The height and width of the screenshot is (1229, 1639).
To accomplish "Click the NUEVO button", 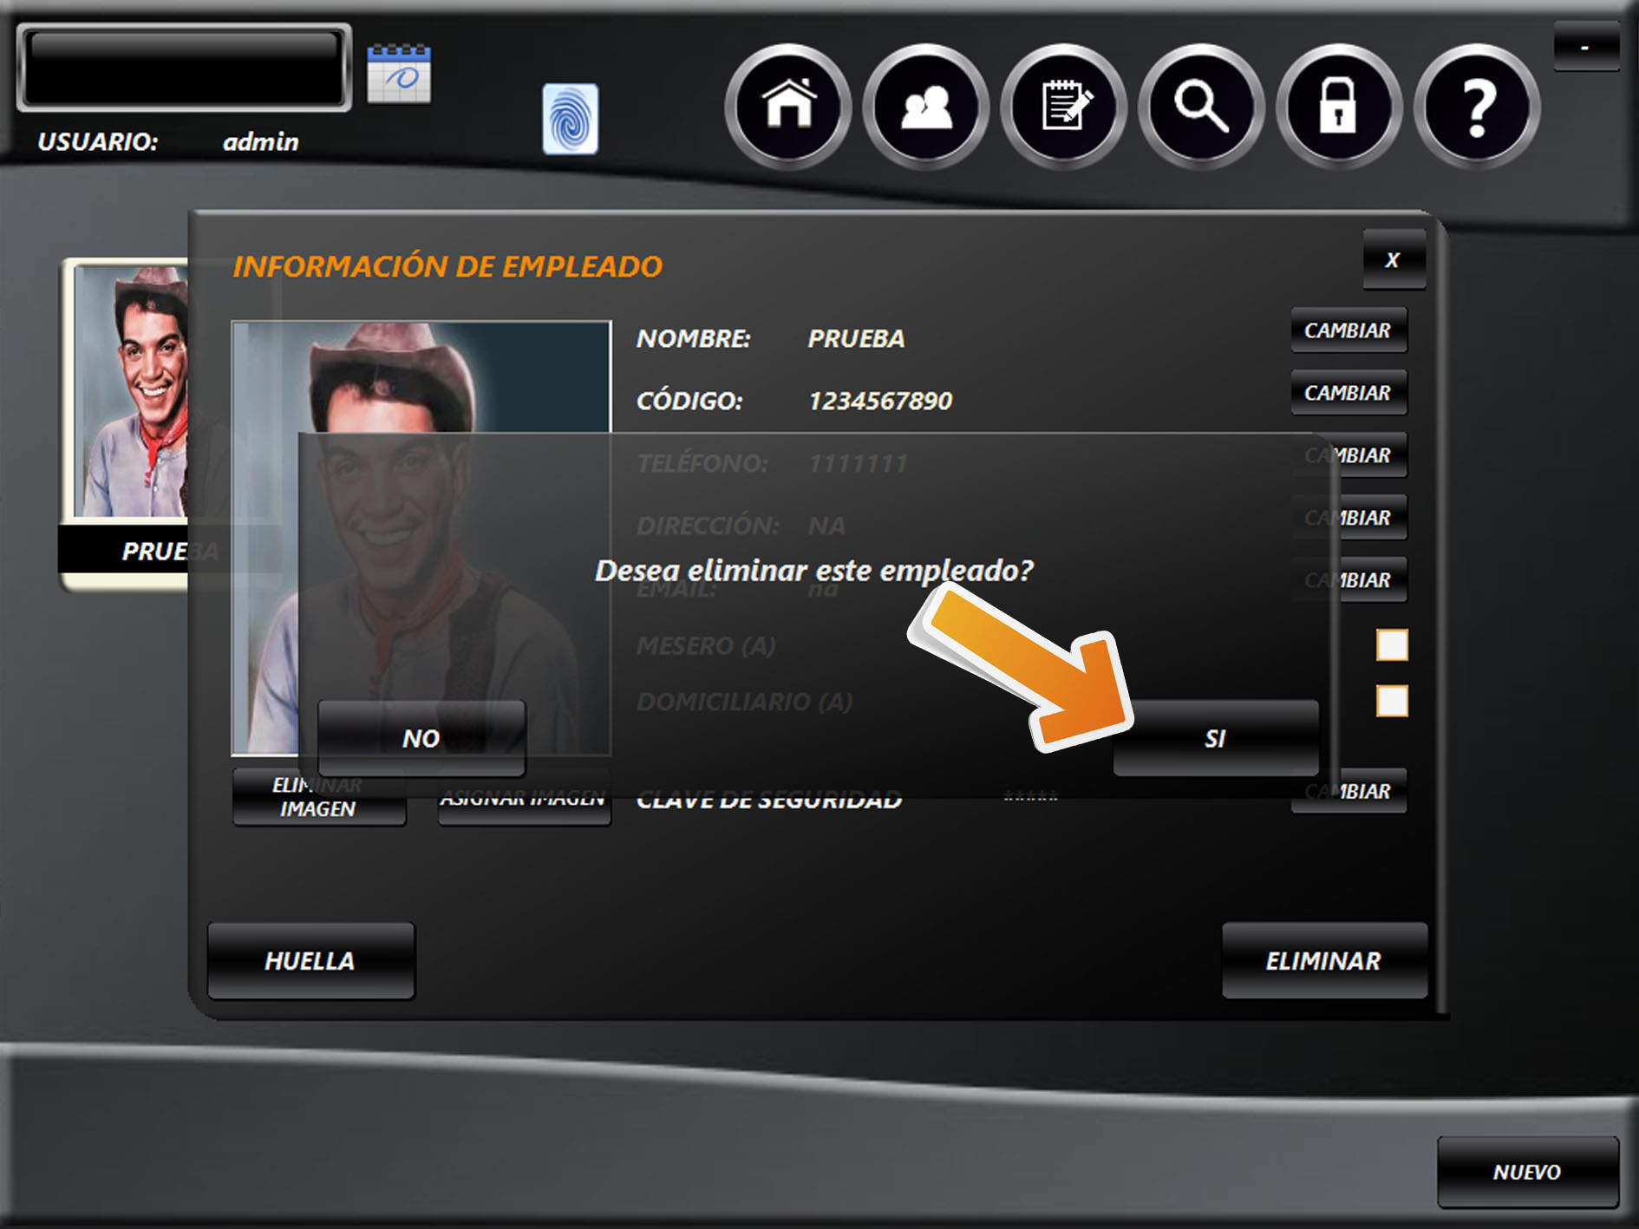I will [1527, 1172].
